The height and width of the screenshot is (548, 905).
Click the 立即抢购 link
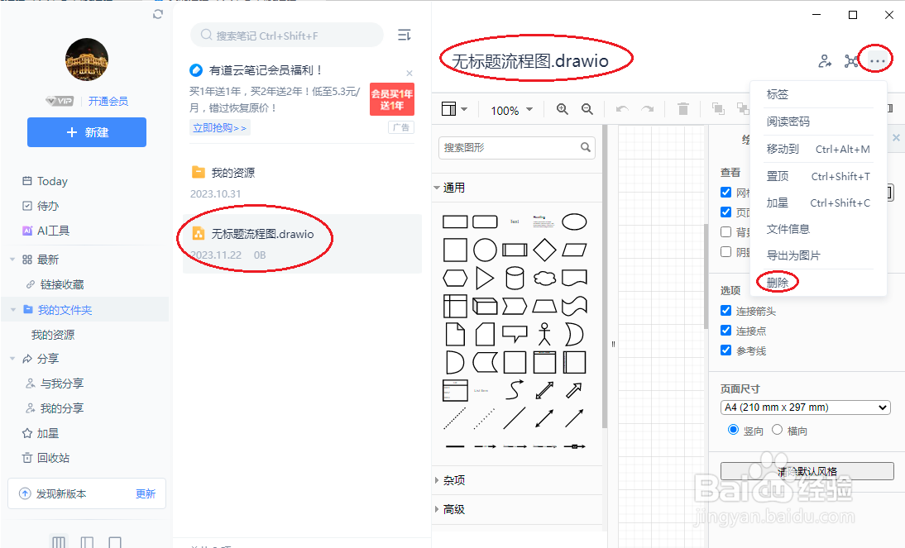pos(219,127)
